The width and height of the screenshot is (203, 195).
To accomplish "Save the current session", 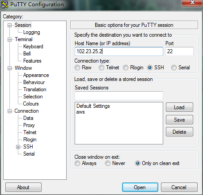I will click(179, 120).
